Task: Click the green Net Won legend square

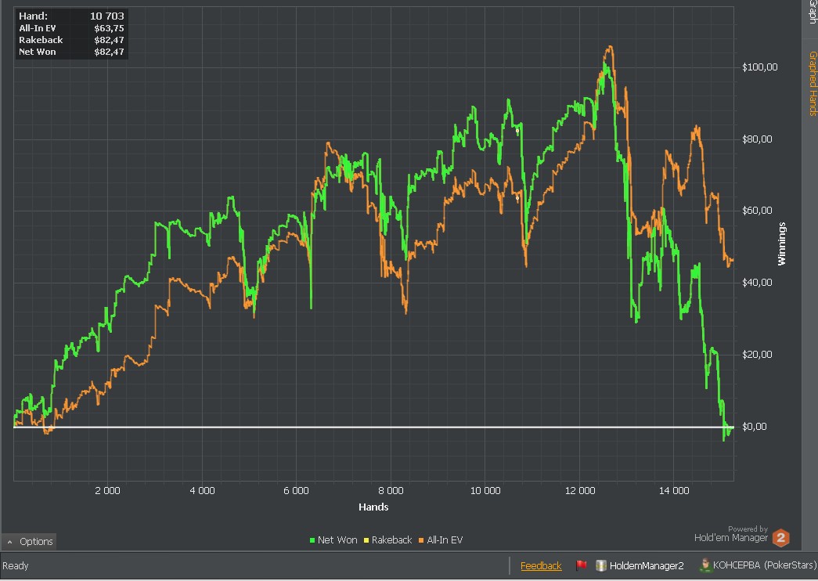Action: (x=312, y=540)
